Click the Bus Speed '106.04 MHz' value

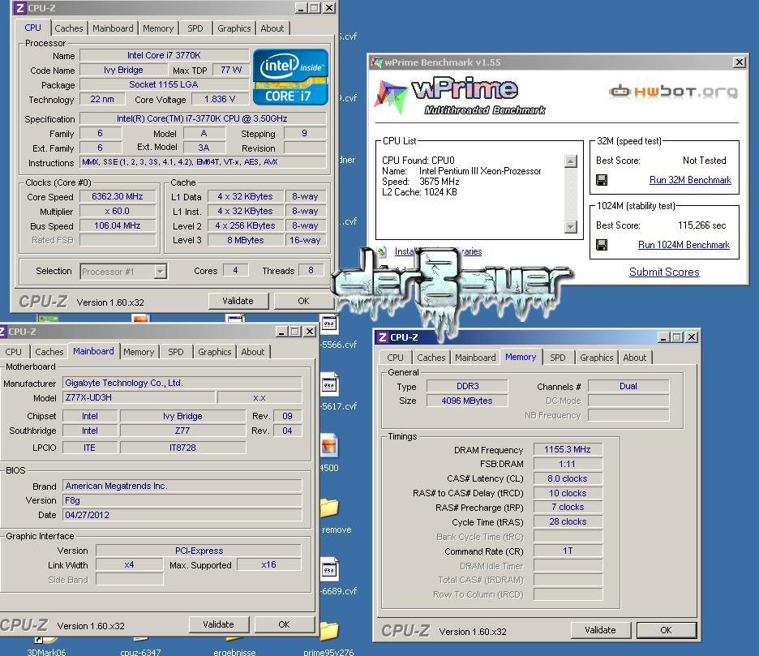point(118,225)
